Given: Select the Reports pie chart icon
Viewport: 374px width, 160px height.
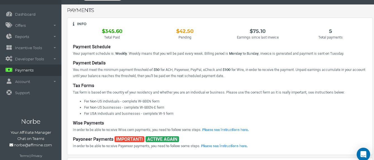Looking at the screenshot, I should click(x=9, y=37).
